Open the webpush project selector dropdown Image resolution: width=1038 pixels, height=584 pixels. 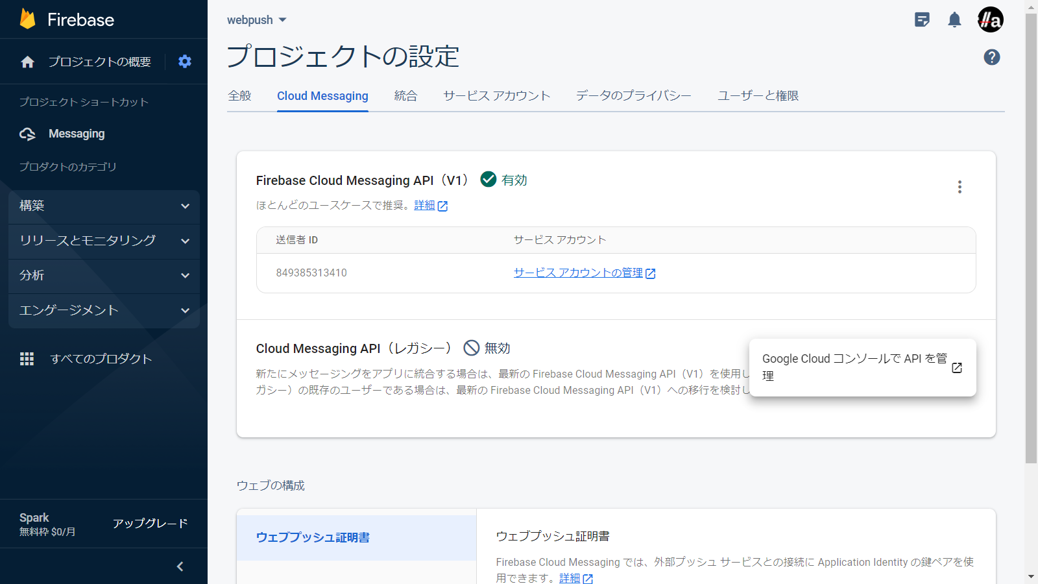[x=257, y=20]
